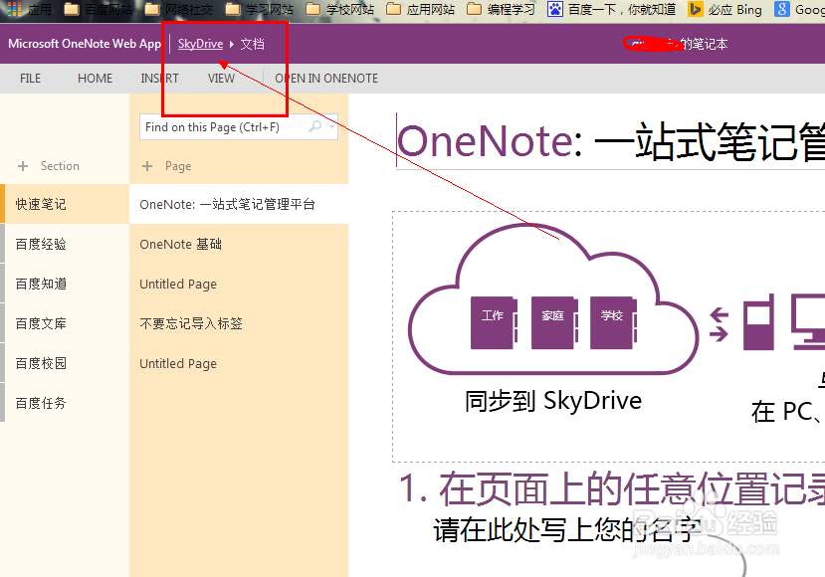This screenshot has width=825, height=577.
Task: Open the 学校网站 bookmark folder
Action: click(340, 9)
